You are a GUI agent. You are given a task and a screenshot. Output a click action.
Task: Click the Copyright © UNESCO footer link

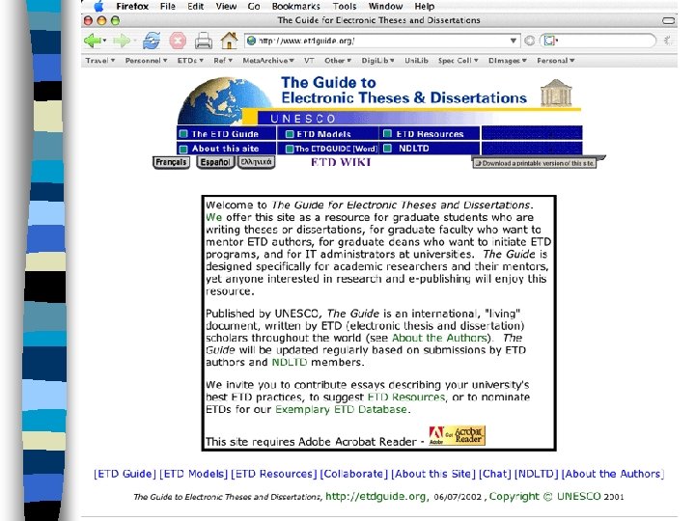[544, 497]
